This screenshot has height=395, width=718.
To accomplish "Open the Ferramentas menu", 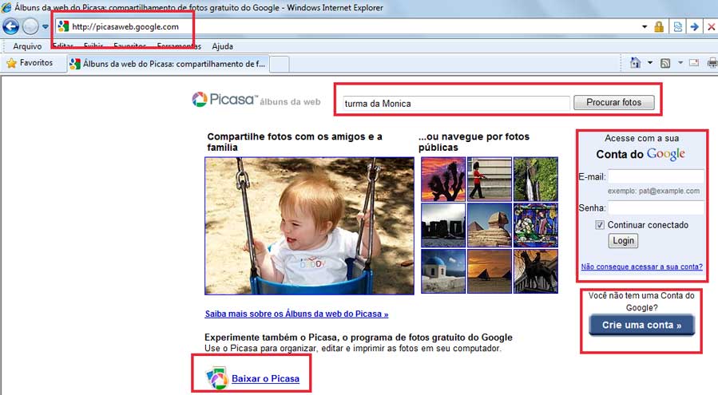I will click(x=179, y=46).
